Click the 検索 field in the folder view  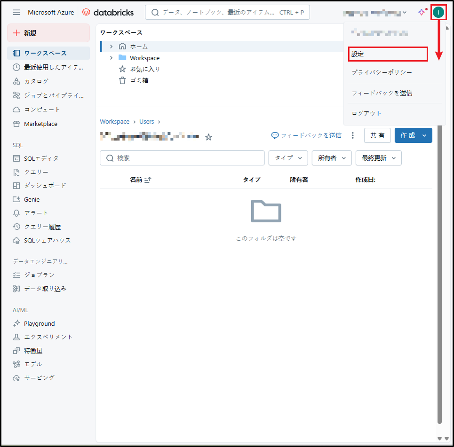pos(182,158)
